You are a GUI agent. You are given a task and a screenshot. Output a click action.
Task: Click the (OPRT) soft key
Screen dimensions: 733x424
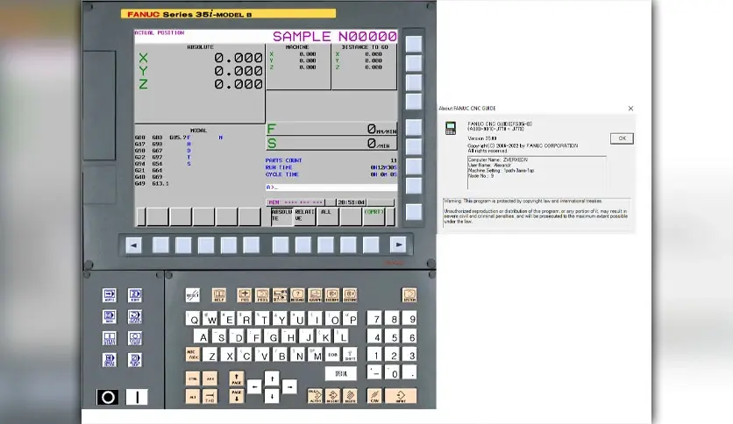click(x=374, y=216)
